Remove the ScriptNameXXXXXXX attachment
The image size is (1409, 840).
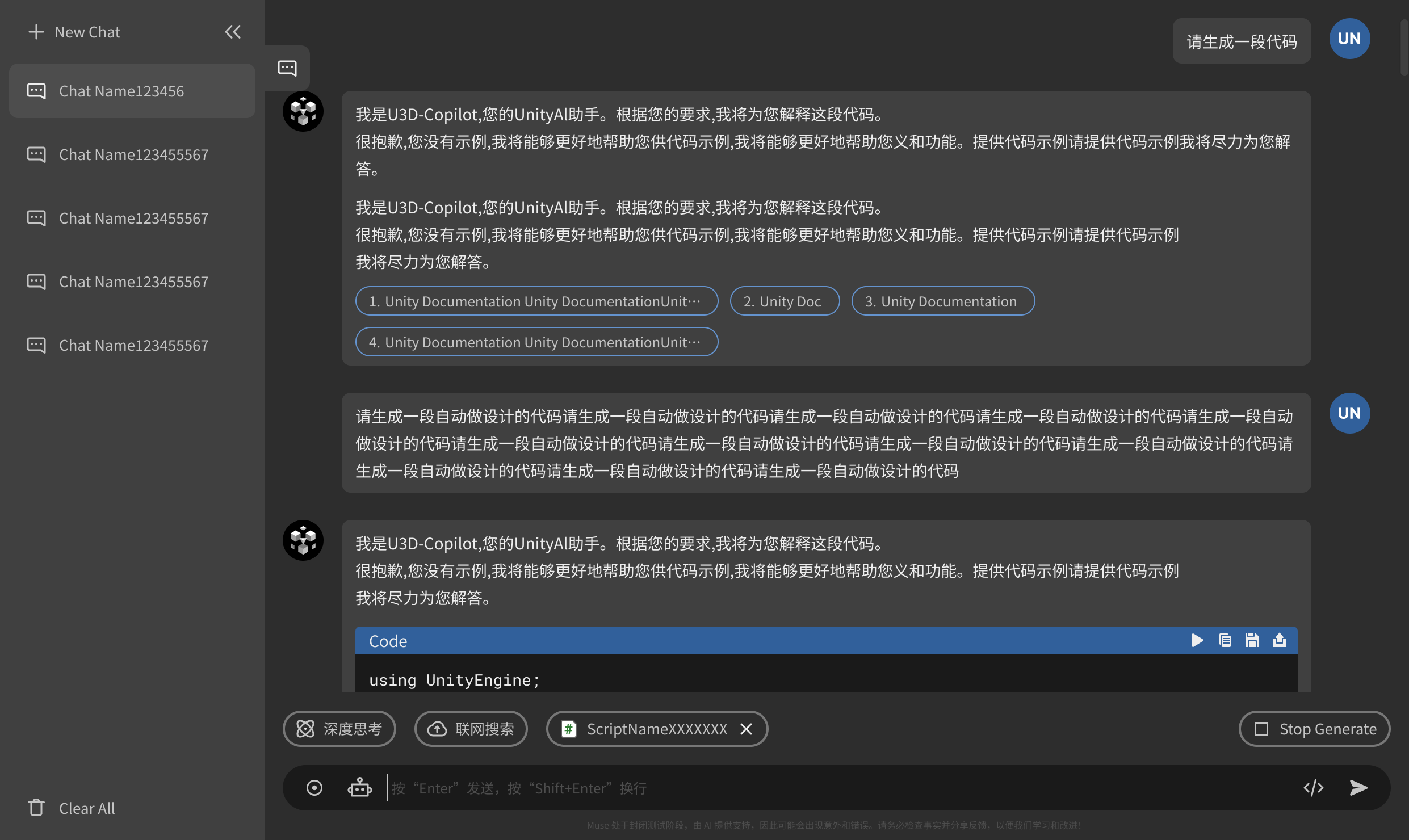click(746, 729)
